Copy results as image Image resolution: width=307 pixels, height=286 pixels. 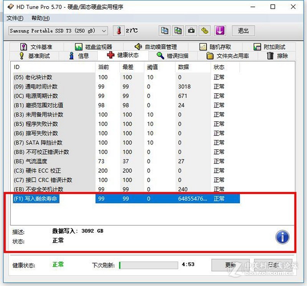click(x=178, y=31)
